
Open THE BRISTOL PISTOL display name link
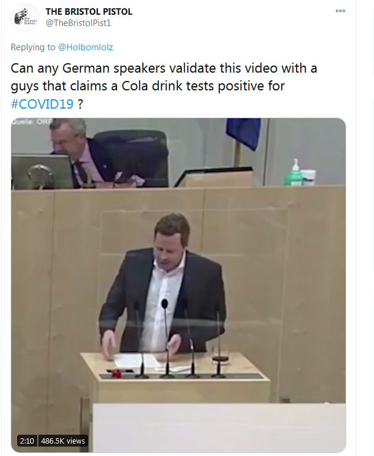tap(89, 12)
